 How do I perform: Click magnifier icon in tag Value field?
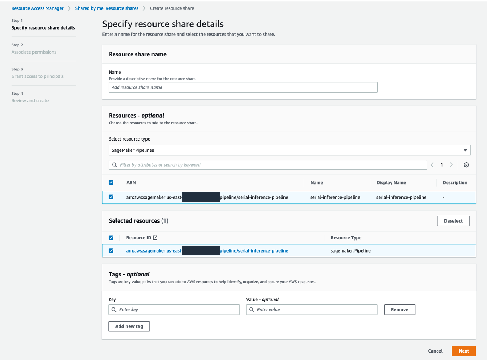click(251, 310)
